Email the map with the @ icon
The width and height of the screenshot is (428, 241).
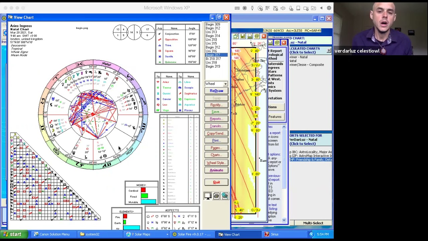tap(257, 36)
